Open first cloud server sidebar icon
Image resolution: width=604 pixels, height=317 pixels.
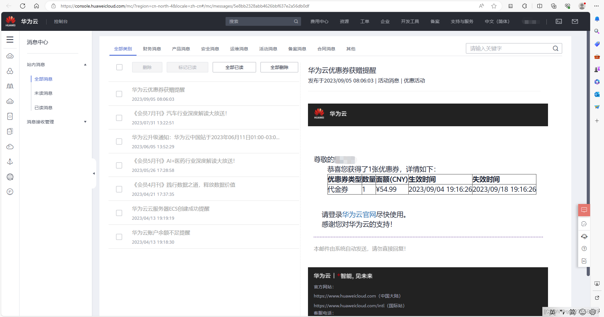[10, 56]
